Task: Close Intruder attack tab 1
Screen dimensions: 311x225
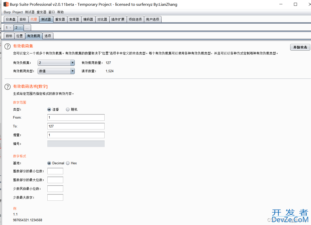Action: click(10, 28)
